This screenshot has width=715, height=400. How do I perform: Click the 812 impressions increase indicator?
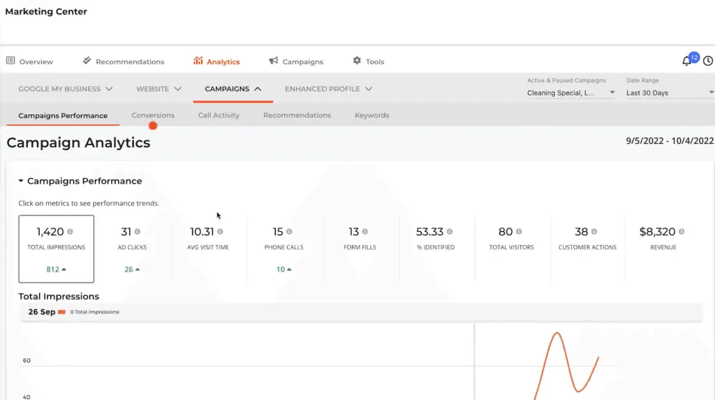(56, 269)
